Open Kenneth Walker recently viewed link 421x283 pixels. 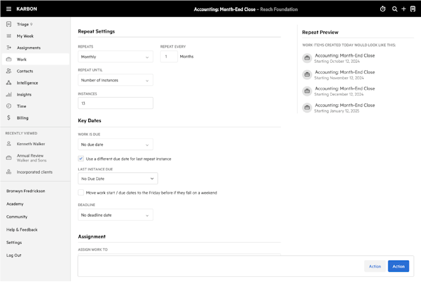(31, 144)
